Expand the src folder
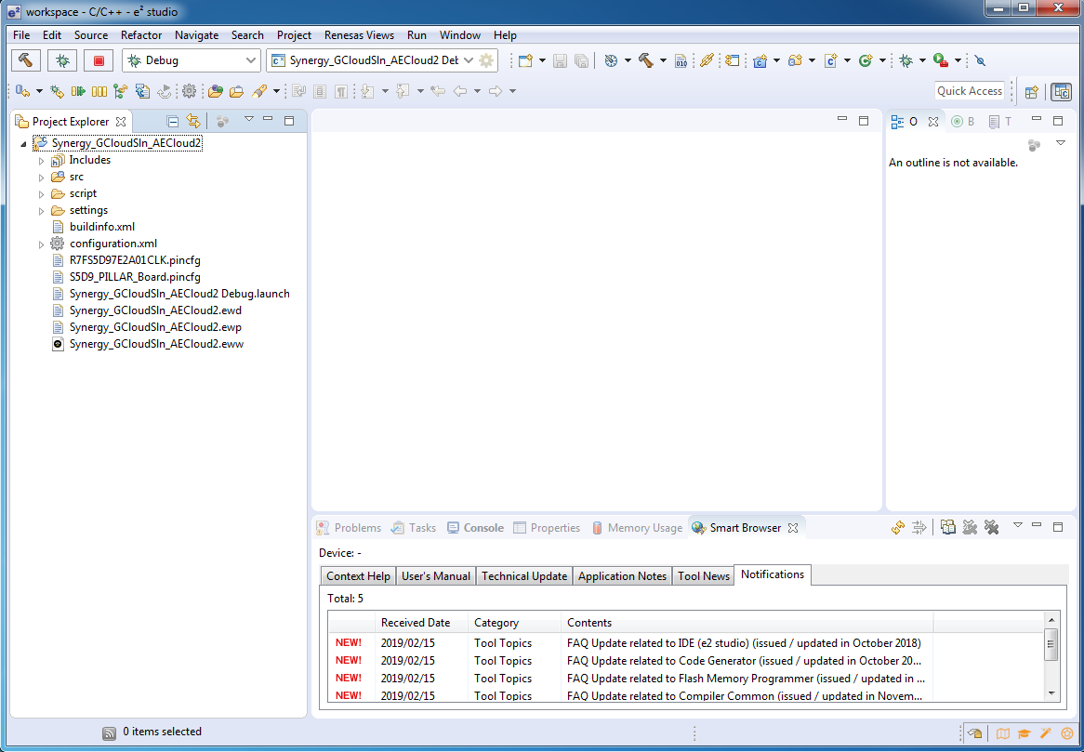This screenshot has width=1084, height=752. click(x=41, y=177)
